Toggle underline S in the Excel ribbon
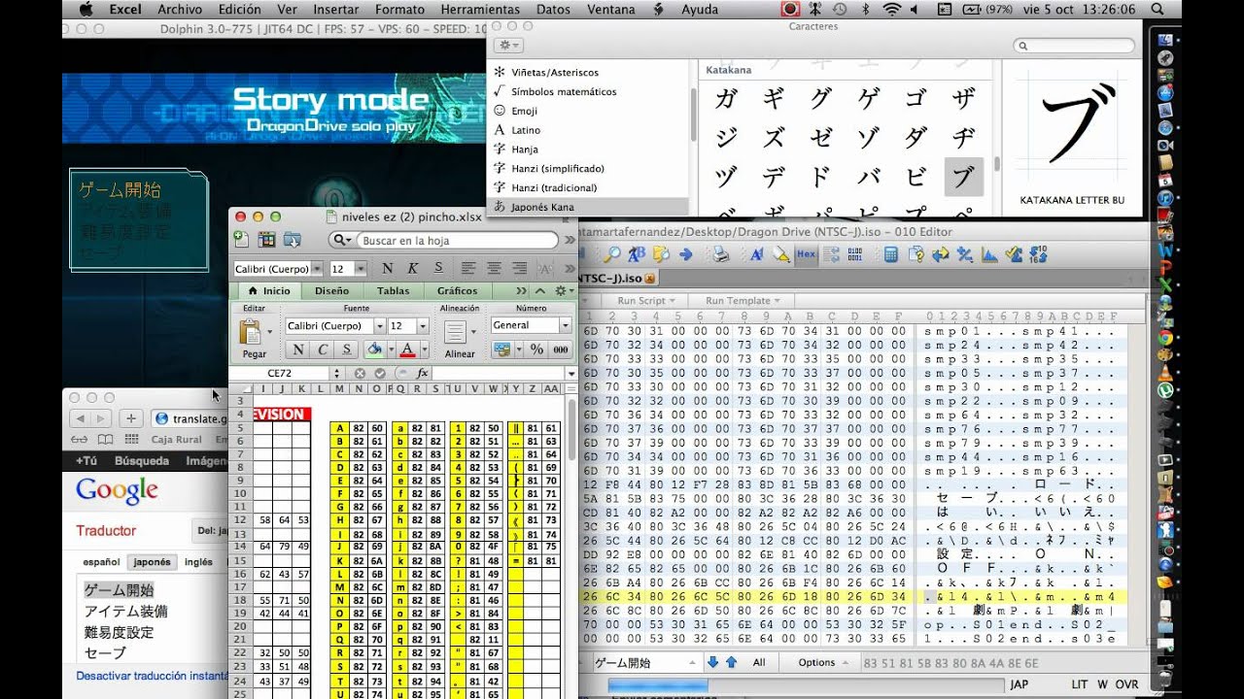The height and width of the screenshot is (699, 1244). pyautogui.click(x=345, y=349)
